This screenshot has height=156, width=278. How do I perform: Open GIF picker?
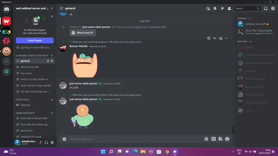tap(213, 139)
